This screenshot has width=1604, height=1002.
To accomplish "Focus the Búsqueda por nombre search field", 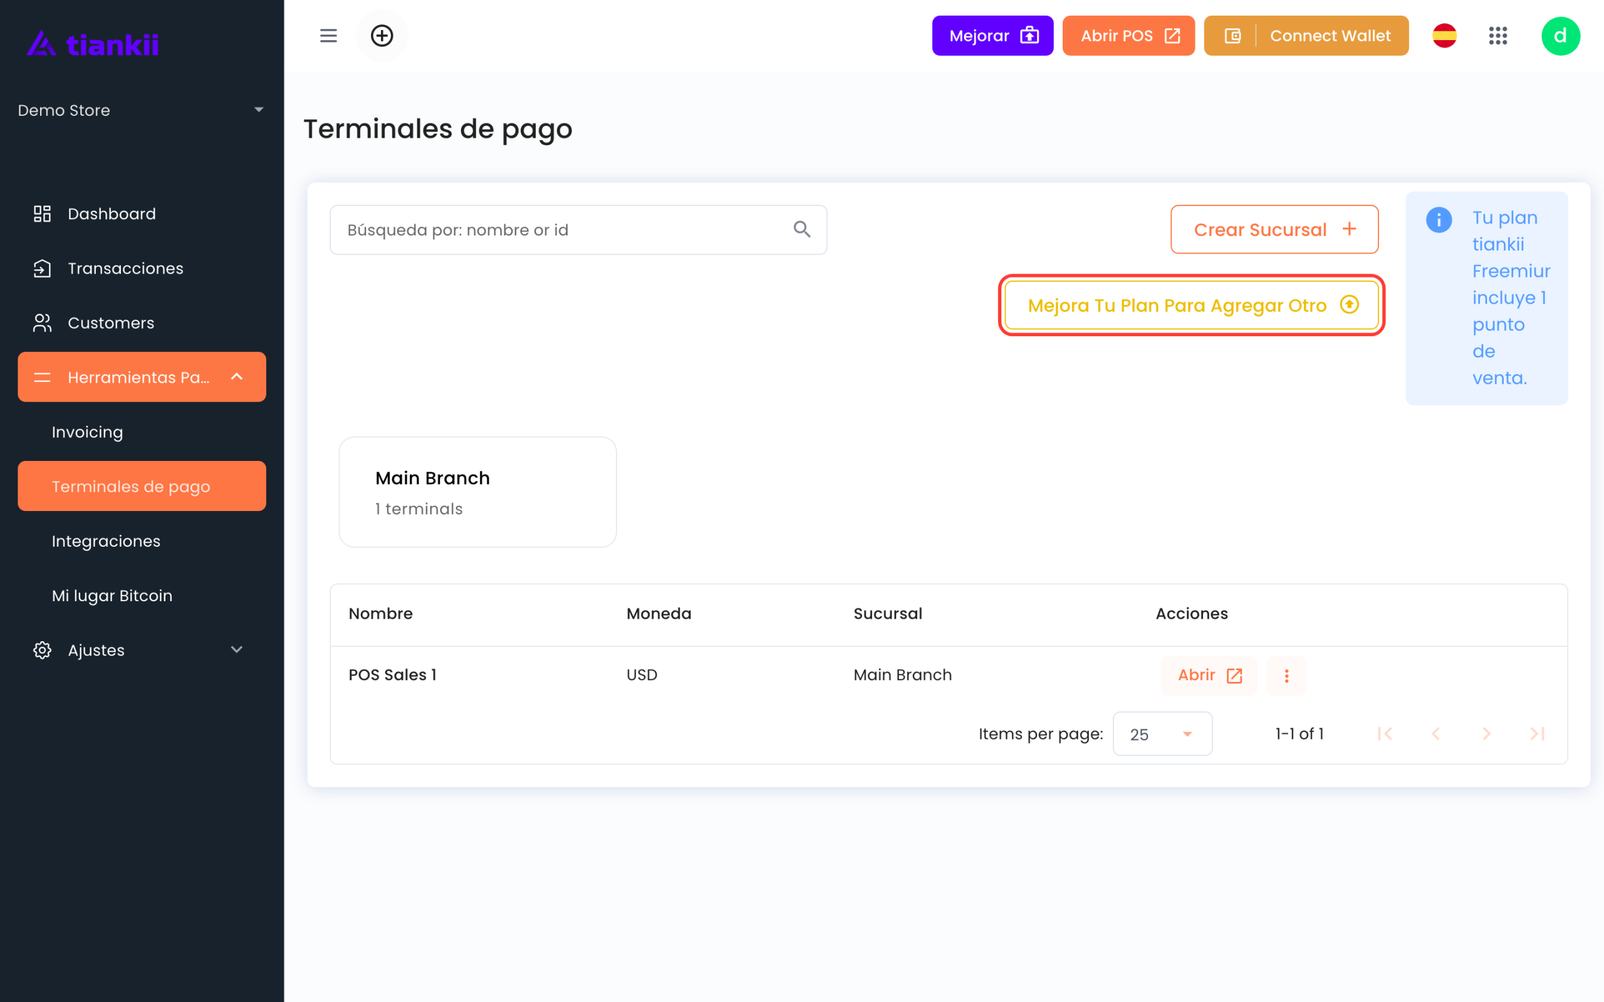I will (578, 230).
